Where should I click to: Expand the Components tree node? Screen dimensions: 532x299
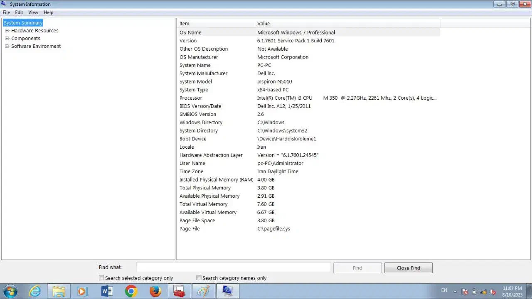(x=7, y=39)
